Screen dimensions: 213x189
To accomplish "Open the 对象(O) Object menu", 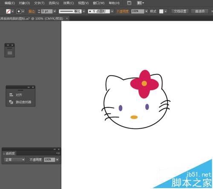I will pyautogui.click(x=24, y=3).
